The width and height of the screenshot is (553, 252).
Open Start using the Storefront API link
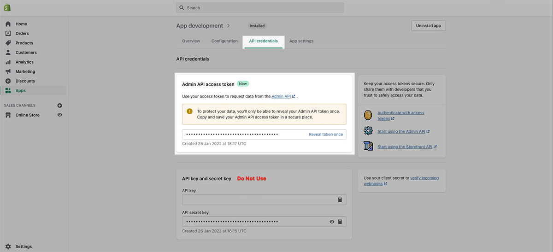(x=407, y=147)
